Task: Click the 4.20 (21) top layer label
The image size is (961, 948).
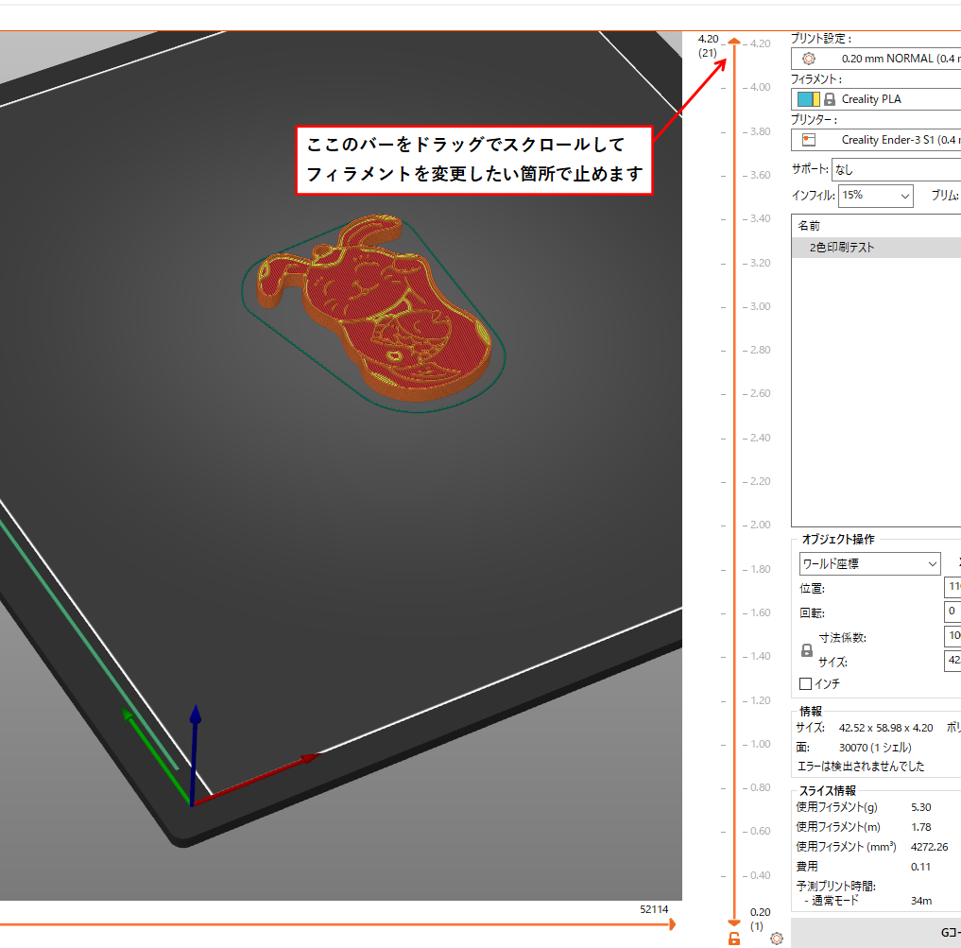Action: click(708, 46)
